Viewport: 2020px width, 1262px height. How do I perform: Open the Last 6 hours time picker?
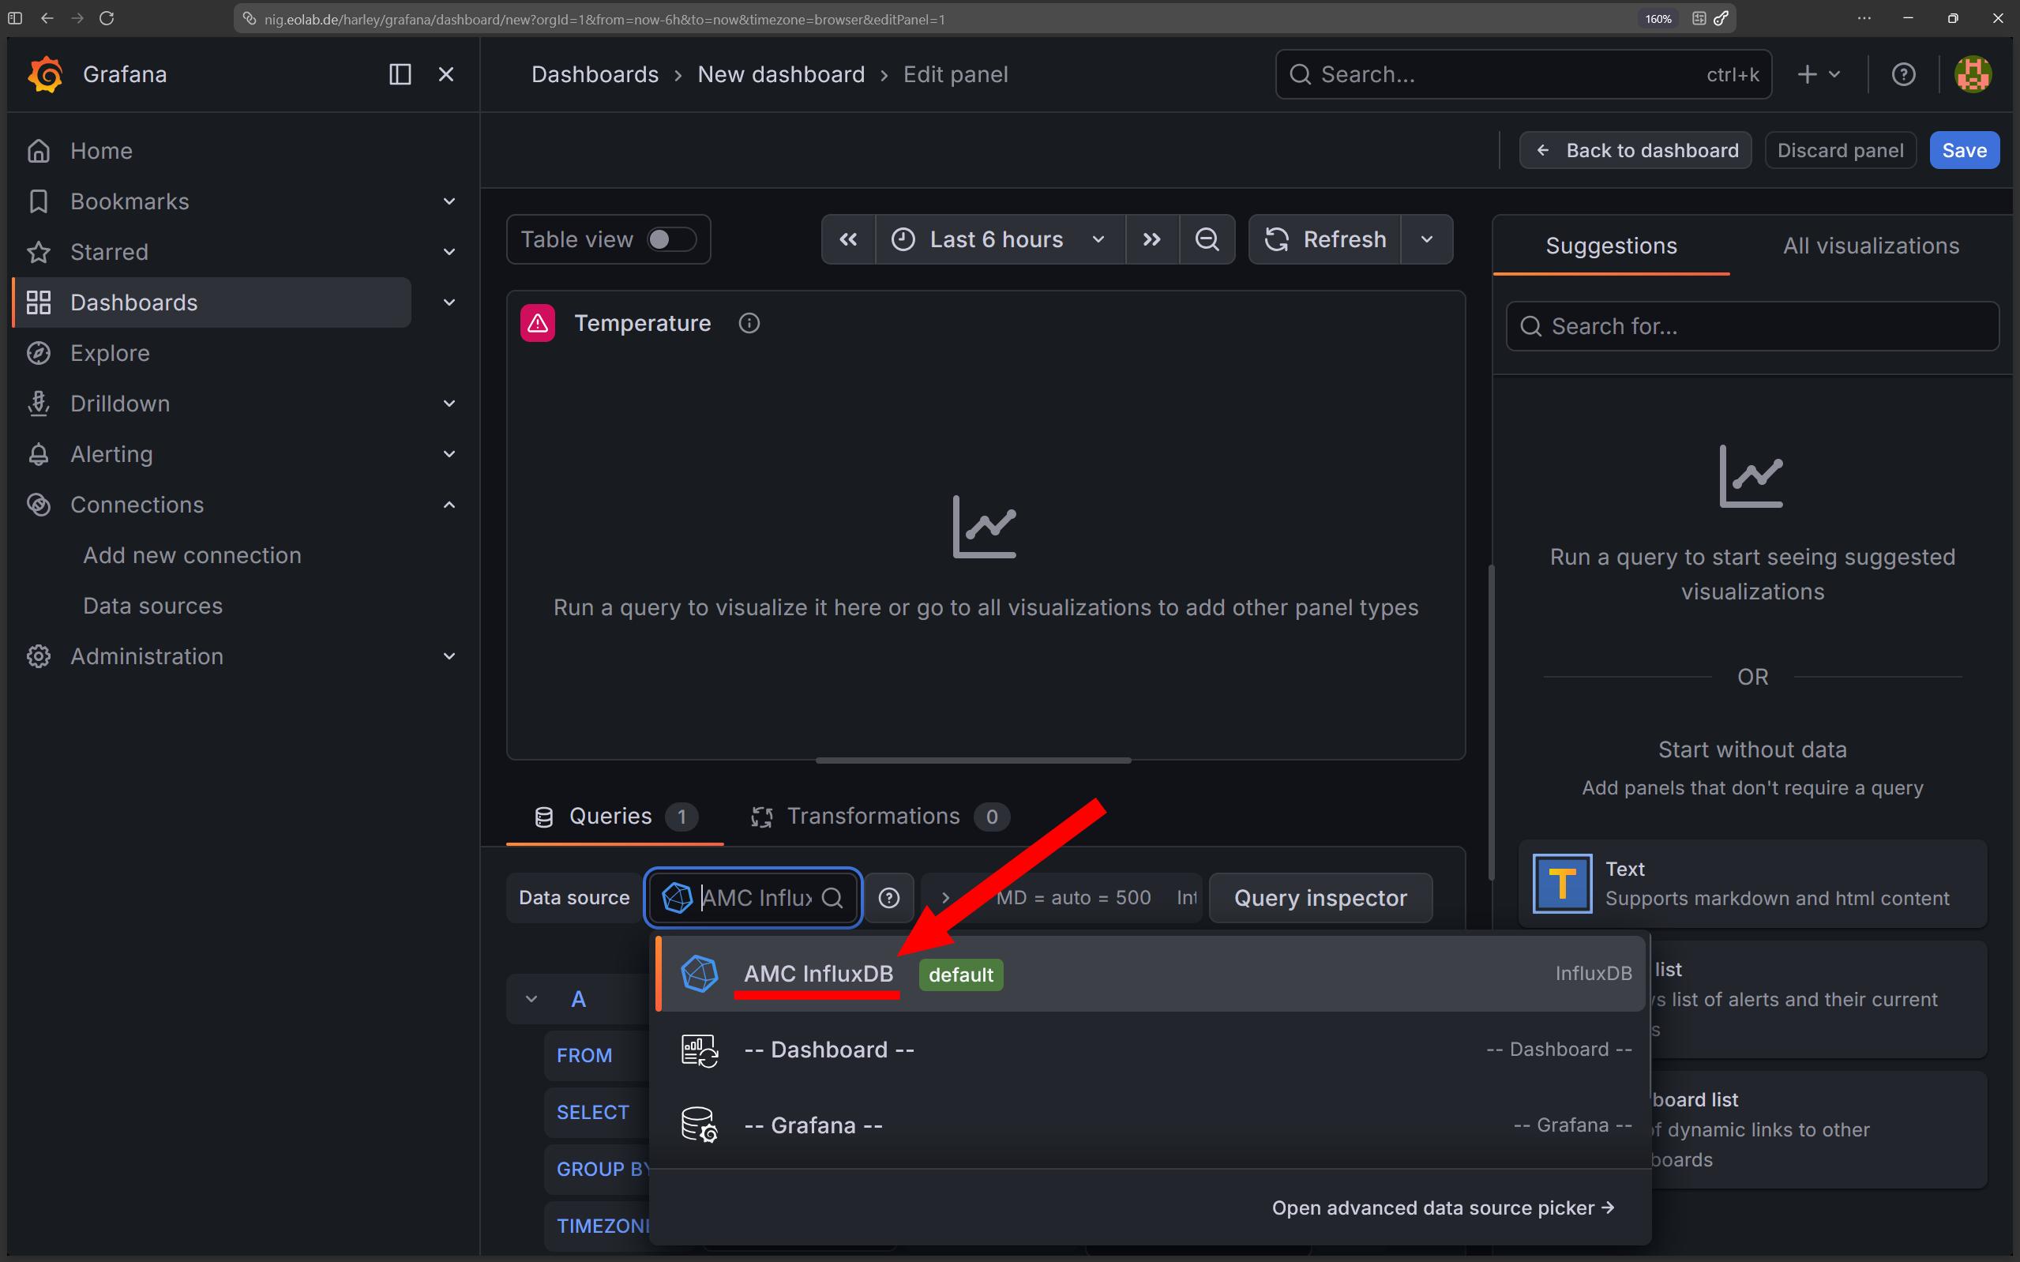pyautogui.click(x=1000, y=239)
